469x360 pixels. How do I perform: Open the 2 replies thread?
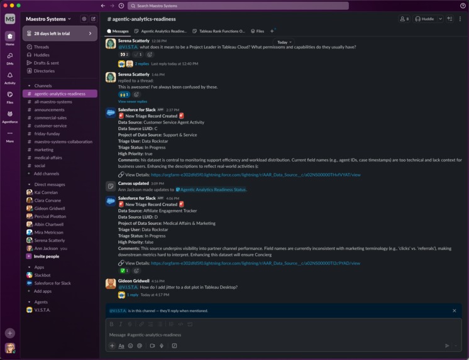(142, 63)
